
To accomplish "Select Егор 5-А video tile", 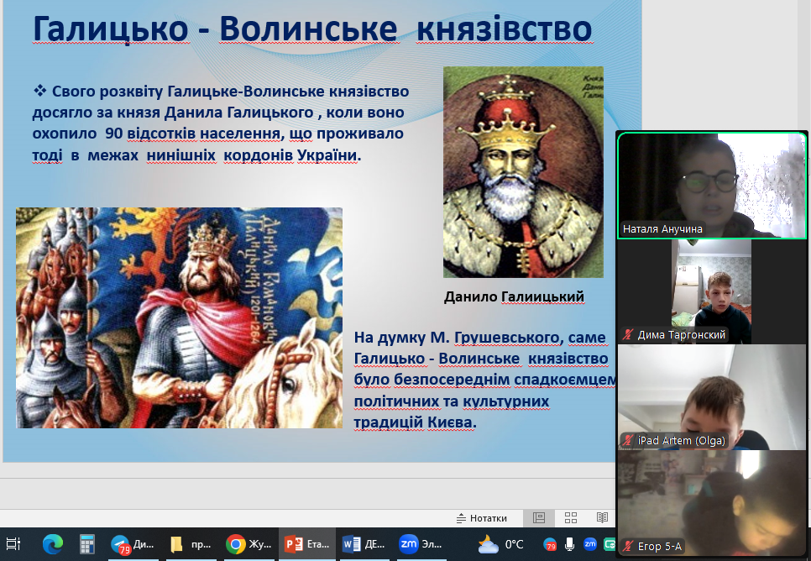I will click(712, 503).
